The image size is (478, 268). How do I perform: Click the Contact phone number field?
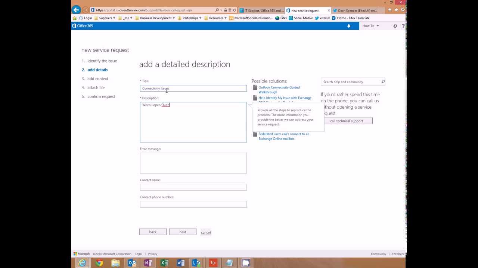(193, 204)
